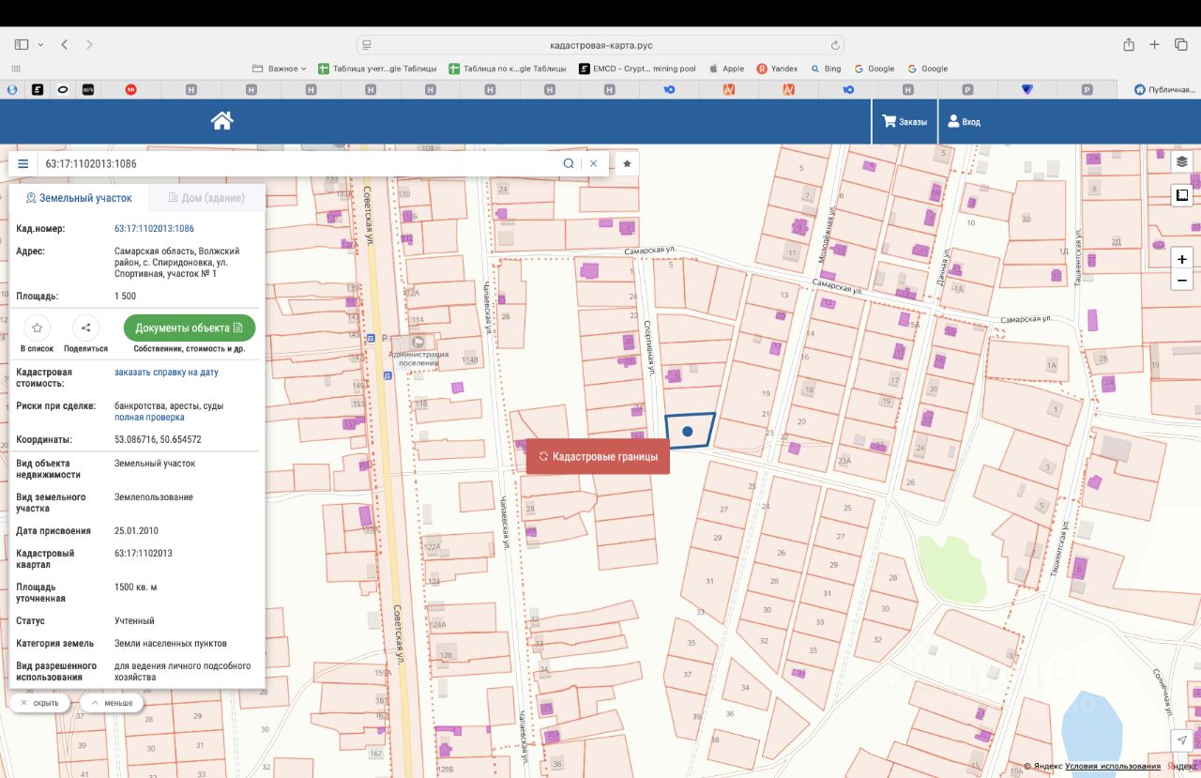
Task: Expand the Важное bookmarks folder
Action: [x=280, y=69]
